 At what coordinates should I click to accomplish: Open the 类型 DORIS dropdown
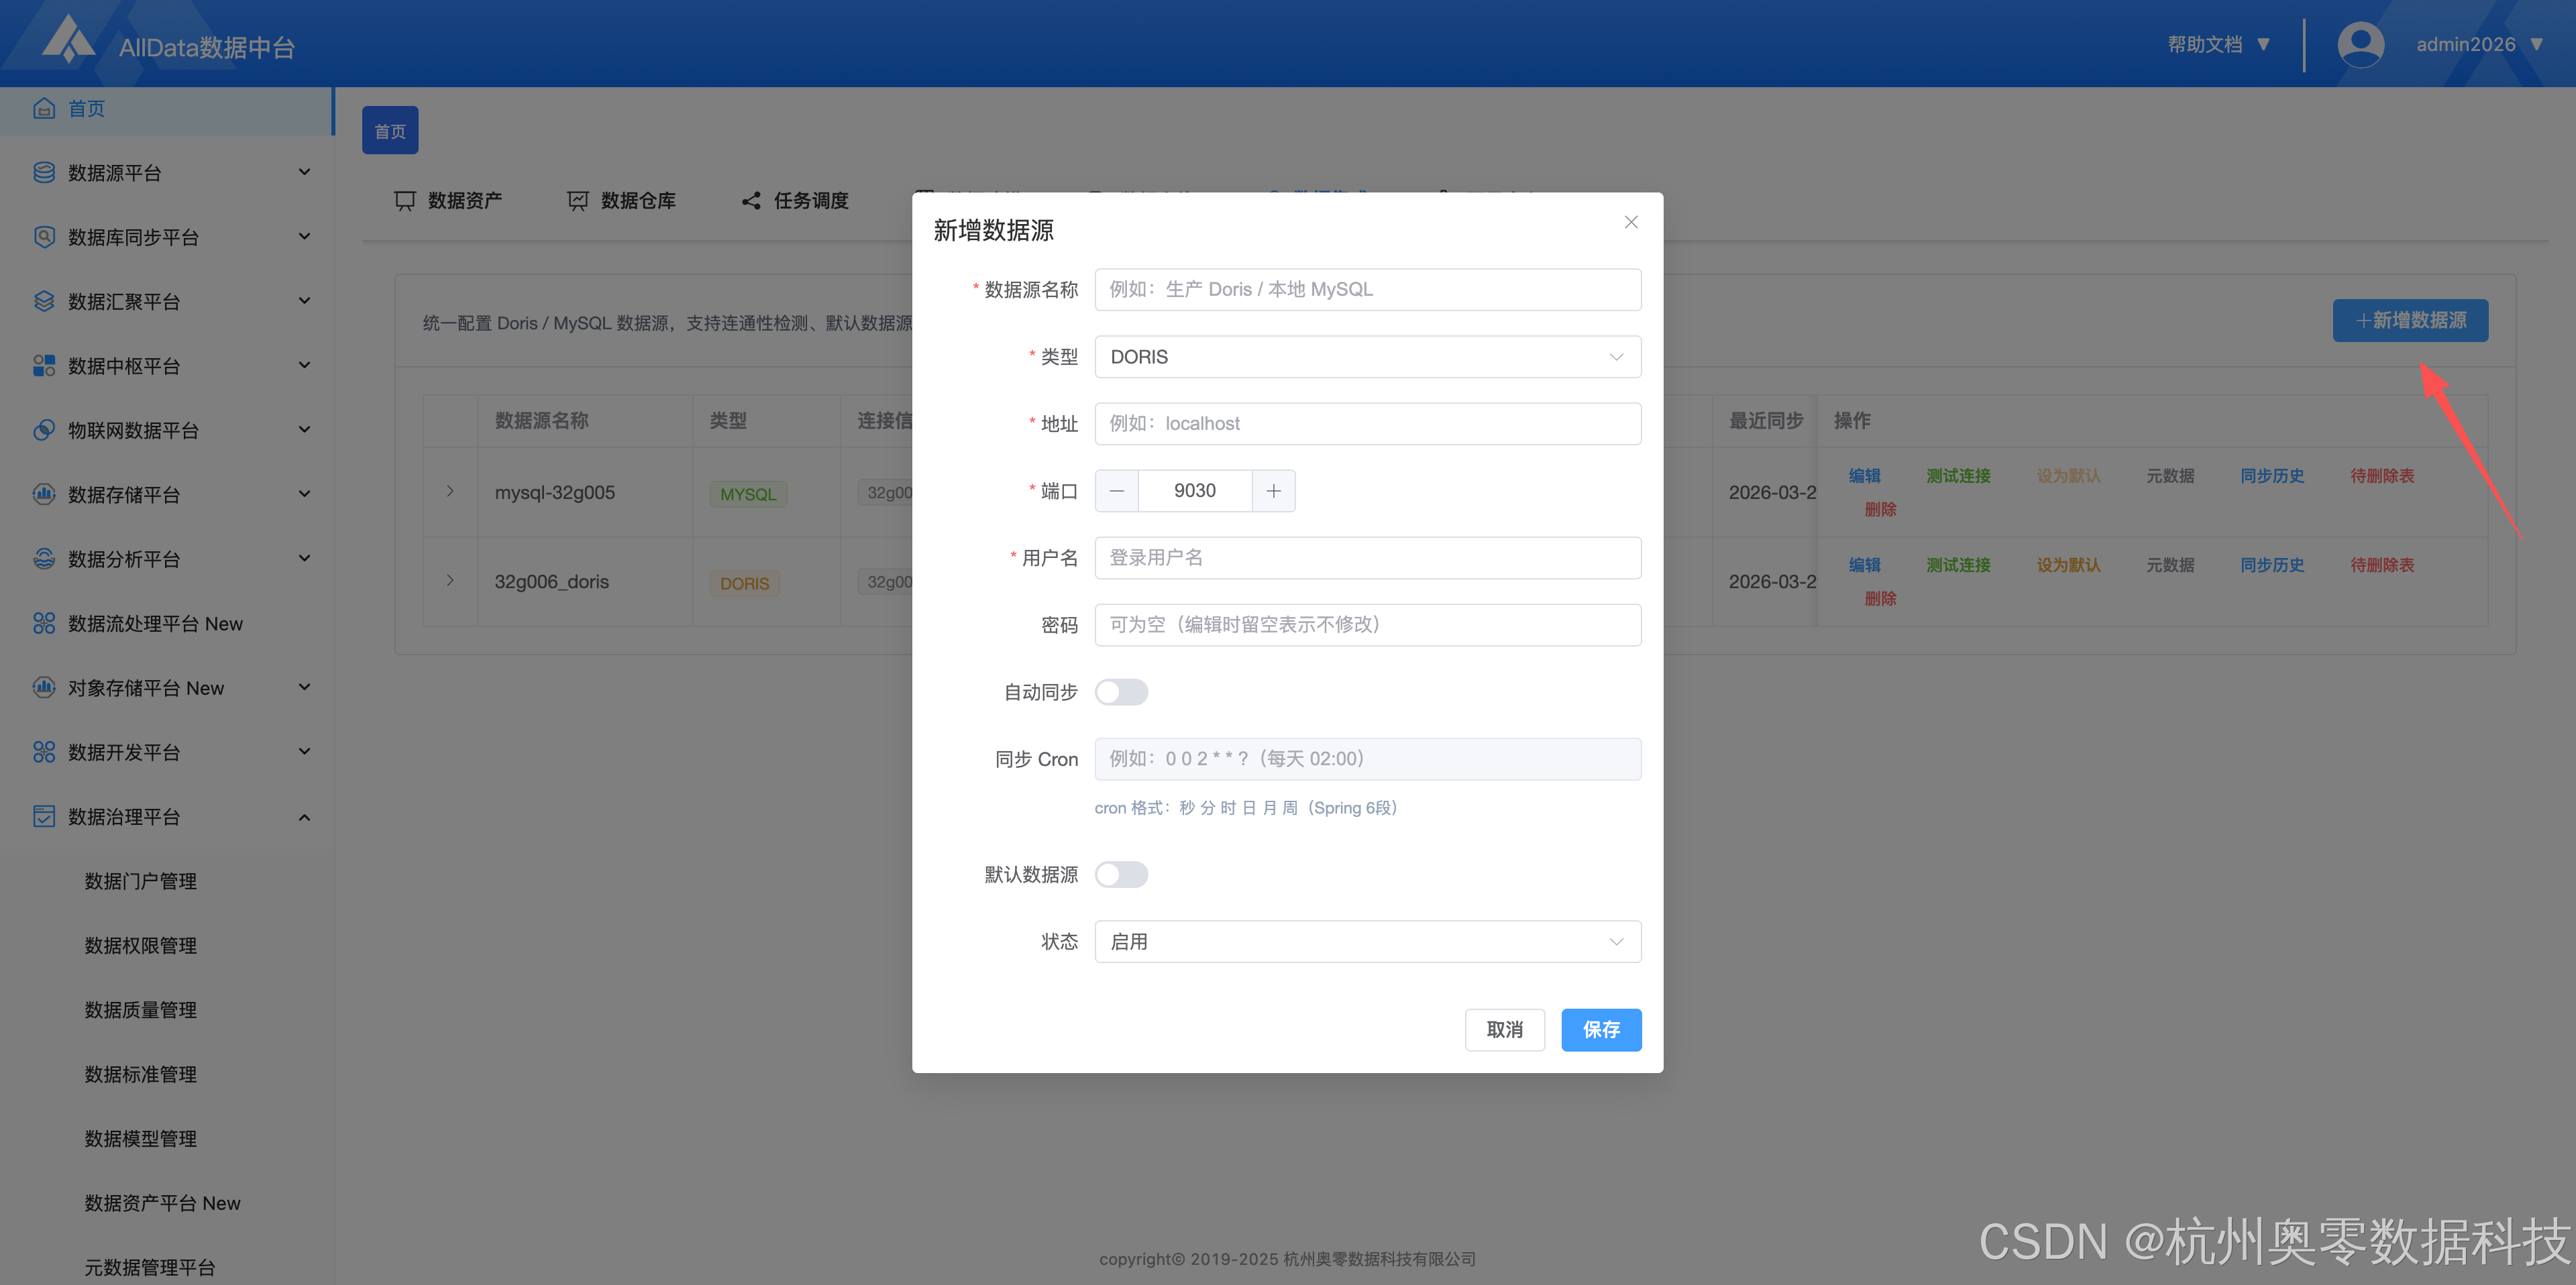[x=1368, y=357]
